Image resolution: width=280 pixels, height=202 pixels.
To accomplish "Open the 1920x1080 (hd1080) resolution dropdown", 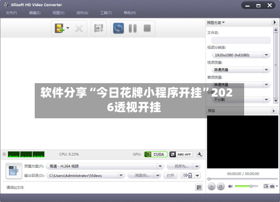I will tap(241, 55).
